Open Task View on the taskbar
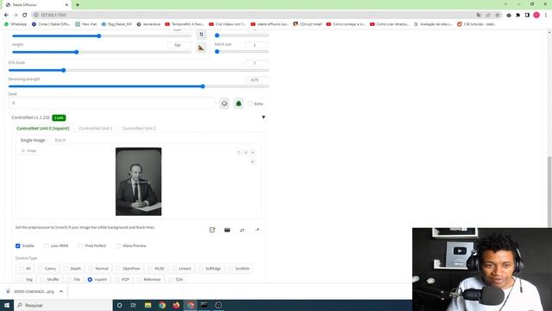Image resolution: width=552 pixels, height=311 pixels. [134, 305]
